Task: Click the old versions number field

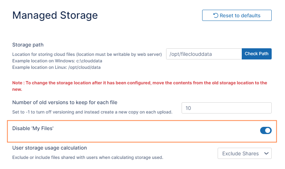Action: tap(226, 108)
